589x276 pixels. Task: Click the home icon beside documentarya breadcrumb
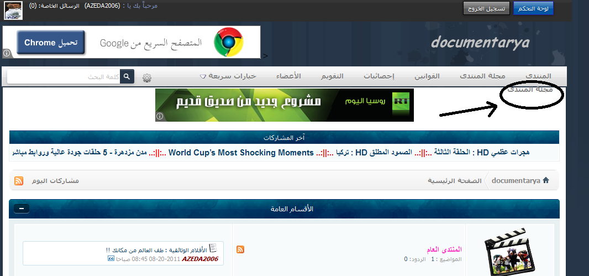(546, 180)
